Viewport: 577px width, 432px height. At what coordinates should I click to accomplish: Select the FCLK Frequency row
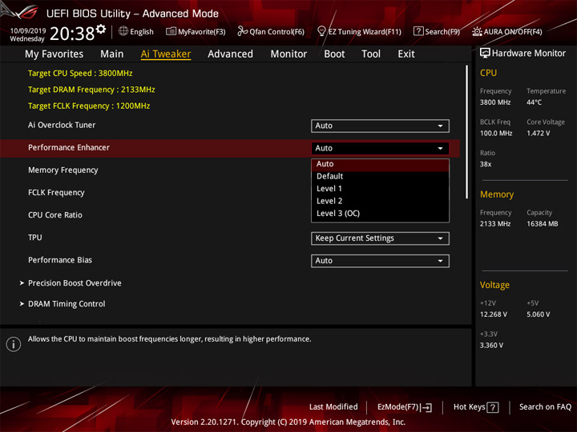pyautogui.click(x=56, y=193)
